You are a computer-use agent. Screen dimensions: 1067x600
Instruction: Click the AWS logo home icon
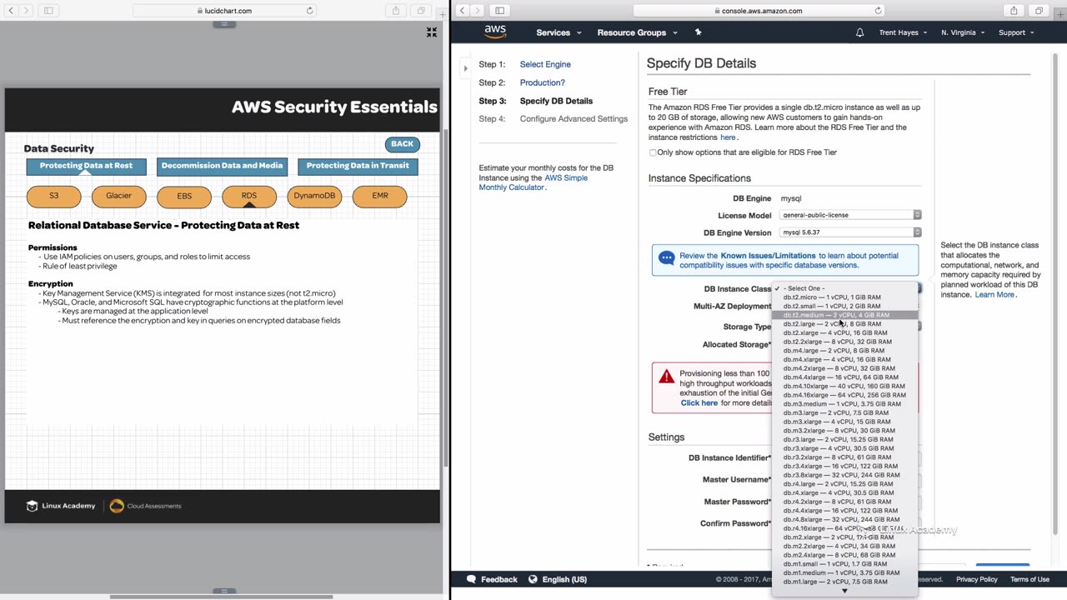pyautogui.click(x=495, y=32)
